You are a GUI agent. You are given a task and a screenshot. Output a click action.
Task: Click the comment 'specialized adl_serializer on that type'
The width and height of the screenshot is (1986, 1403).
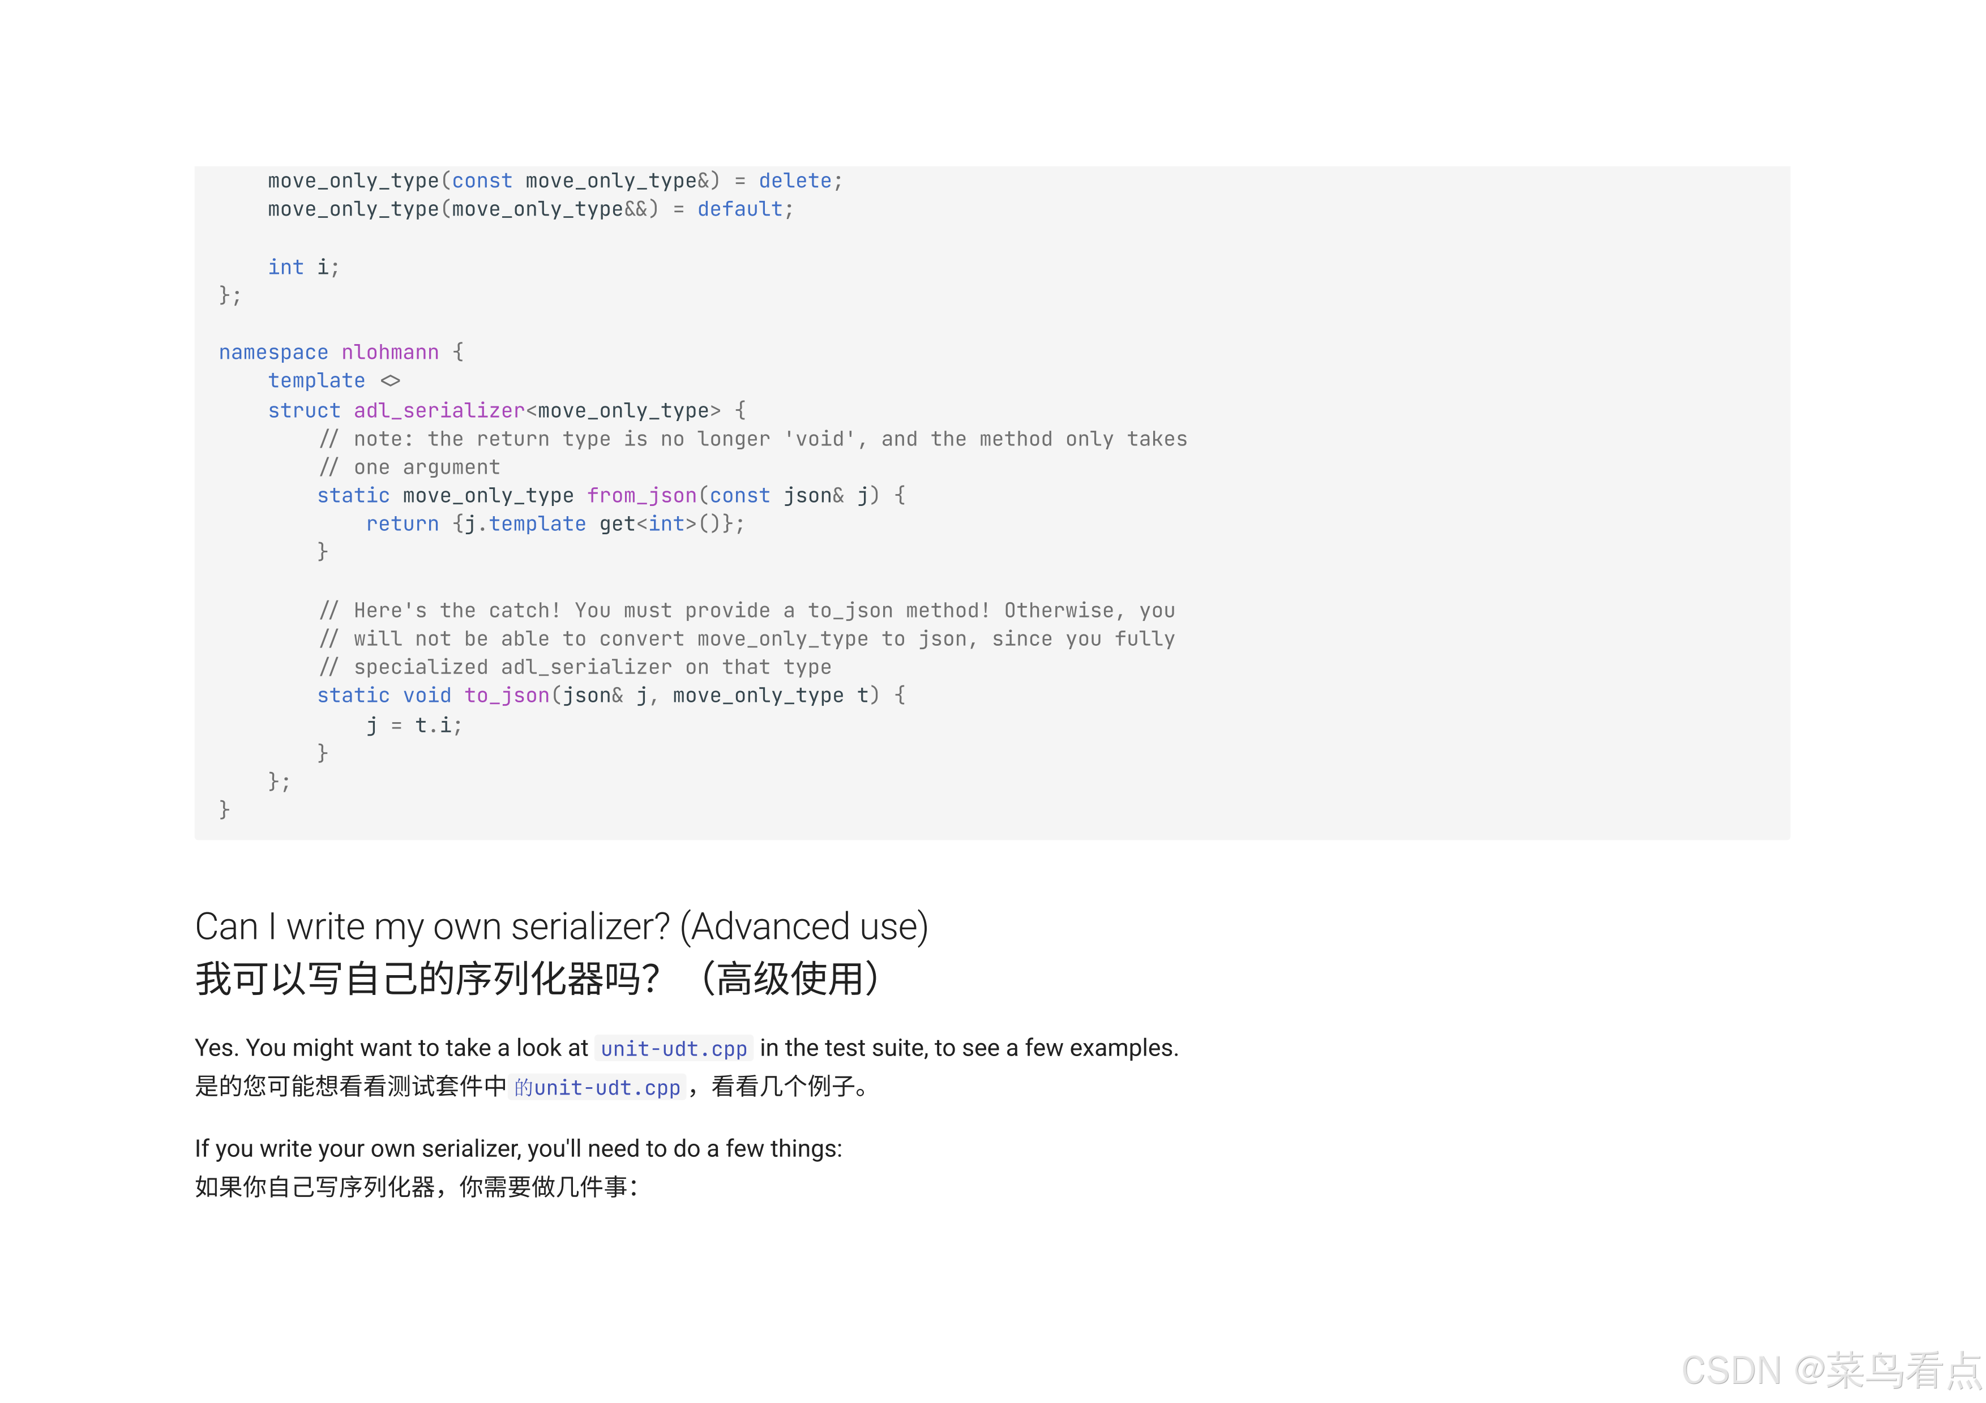[575, 667]
